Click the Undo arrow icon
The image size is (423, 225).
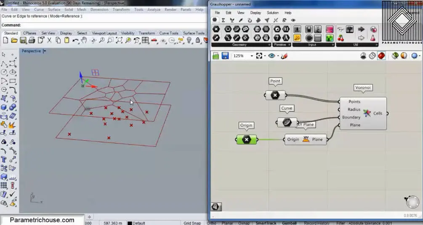click(x=75, y=40)
